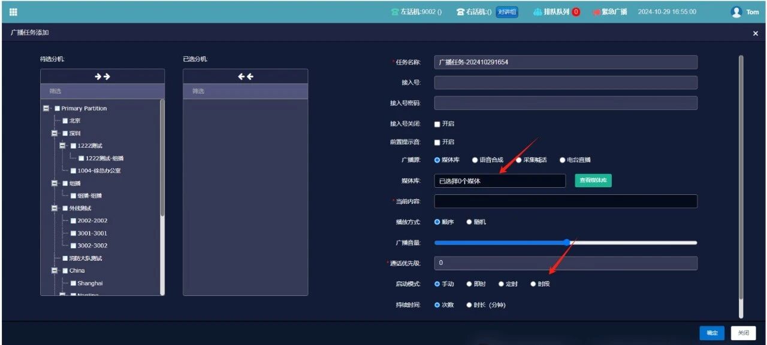Collapse the Primary Partition tree node
Image resolution: width=767 pixels, height=345 pixels.
click(x=46, y=109)
